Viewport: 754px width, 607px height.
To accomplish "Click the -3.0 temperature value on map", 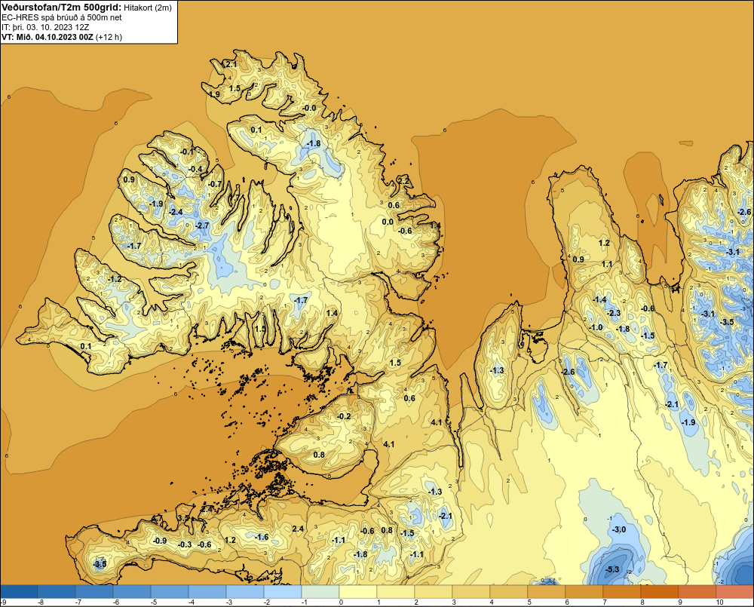I will point(619,529).
